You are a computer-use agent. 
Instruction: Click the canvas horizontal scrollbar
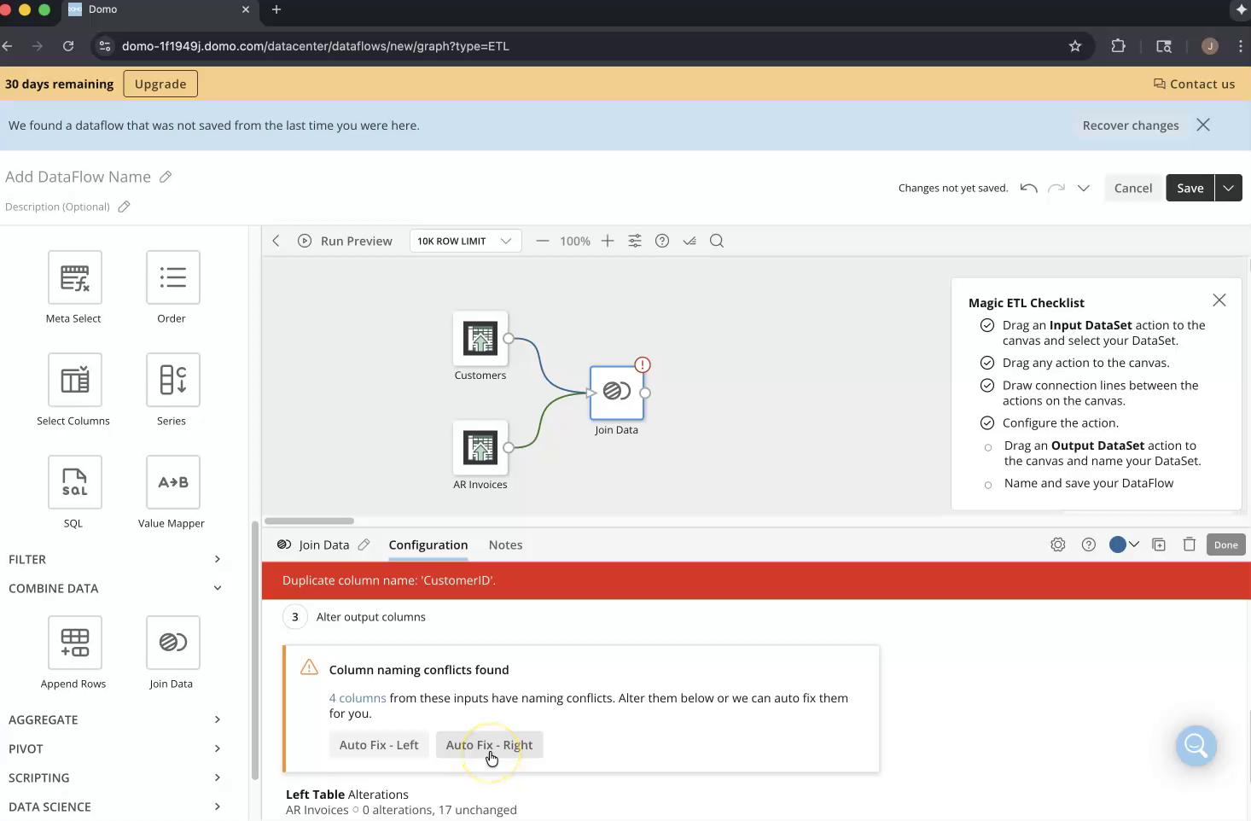click(309, 521)
